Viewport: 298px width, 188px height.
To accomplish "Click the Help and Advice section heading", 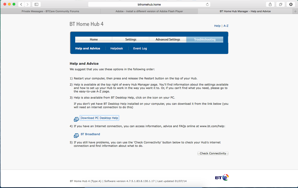I will pos(84,64).
